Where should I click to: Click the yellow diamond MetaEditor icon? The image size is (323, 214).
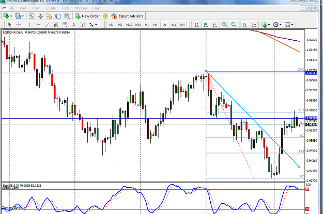pyautogui.click(x=105, y=16)
